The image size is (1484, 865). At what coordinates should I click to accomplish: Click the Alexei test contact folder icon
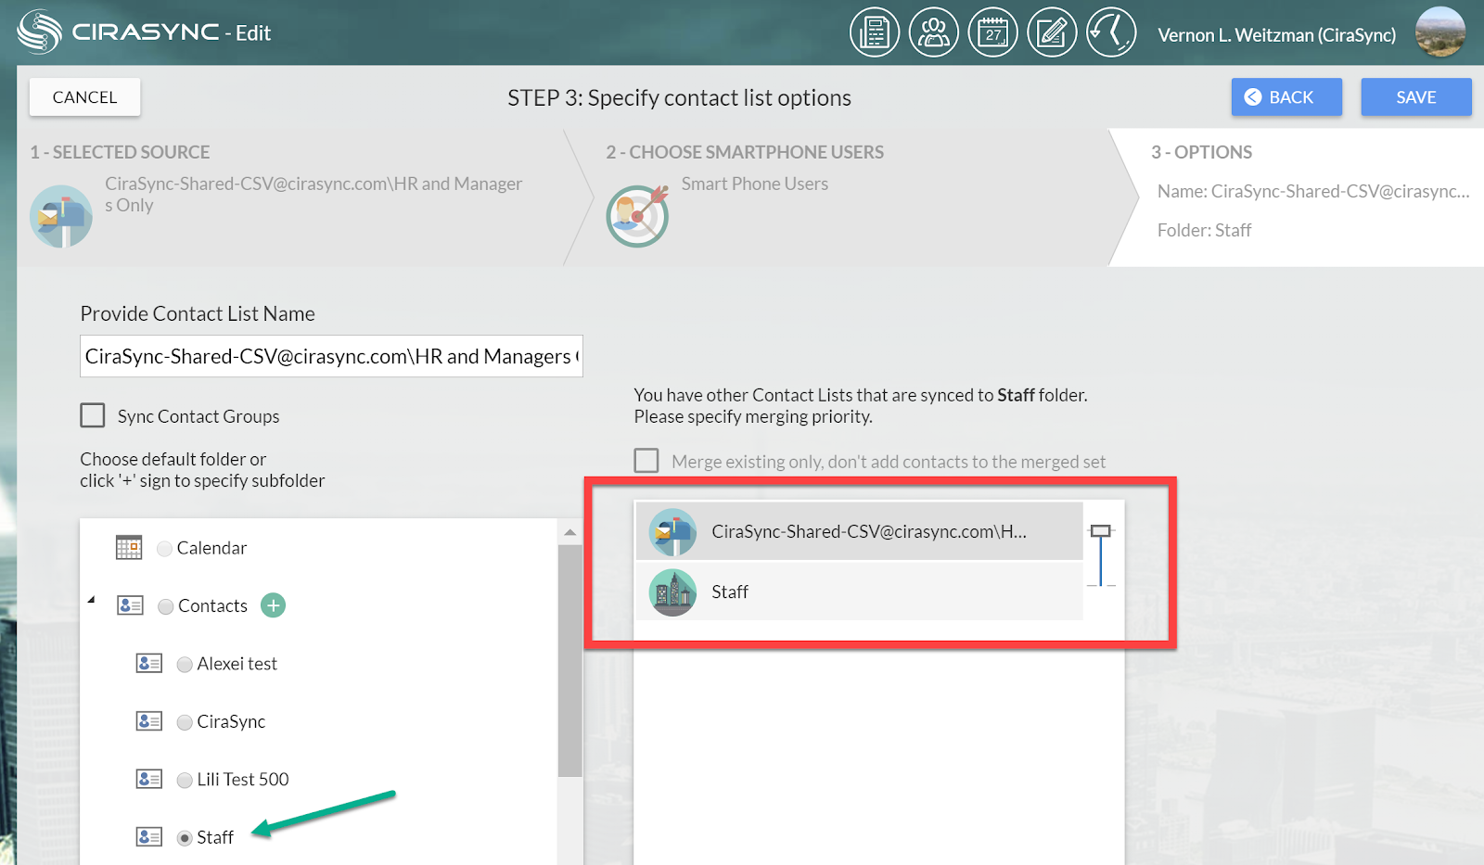[149, 664]
